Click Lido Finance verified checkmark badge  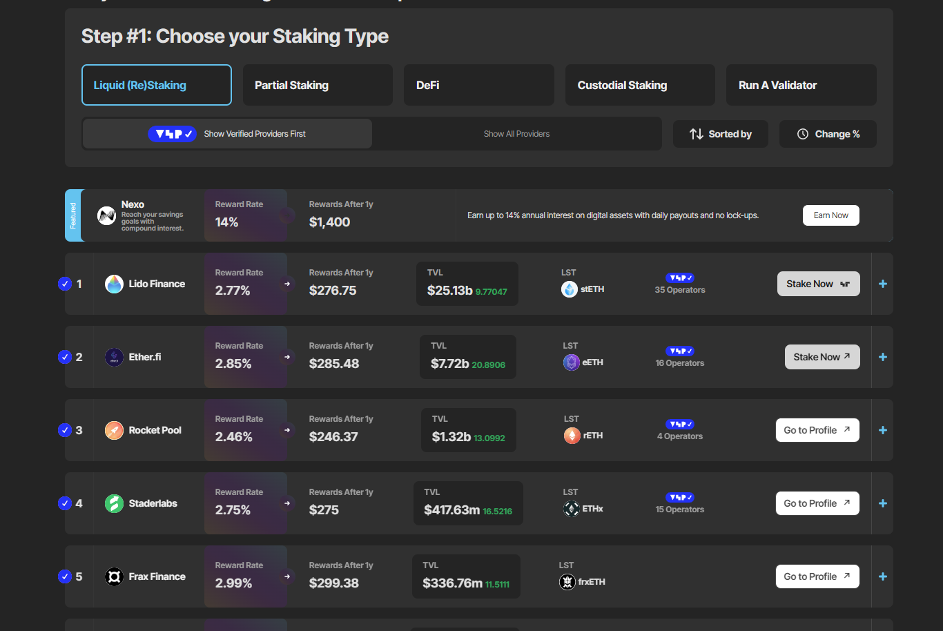[65, 284]
